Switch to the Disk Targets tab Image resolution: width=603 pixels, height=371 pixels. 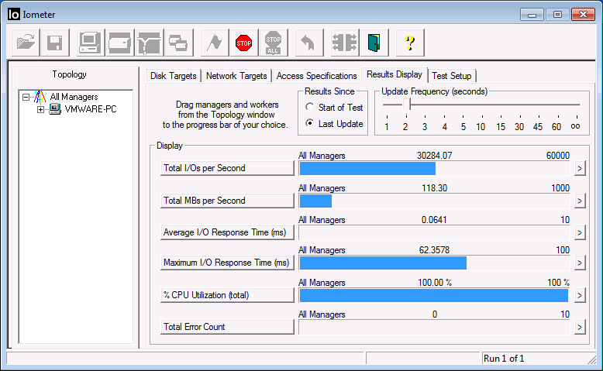click(x=174, y=76)
